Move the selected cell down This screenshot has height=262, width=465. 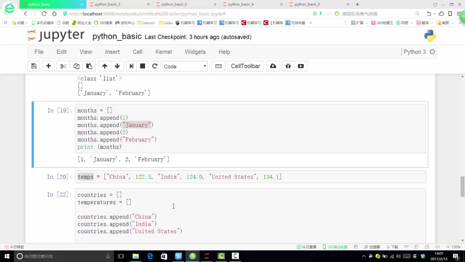coord(117,66)
